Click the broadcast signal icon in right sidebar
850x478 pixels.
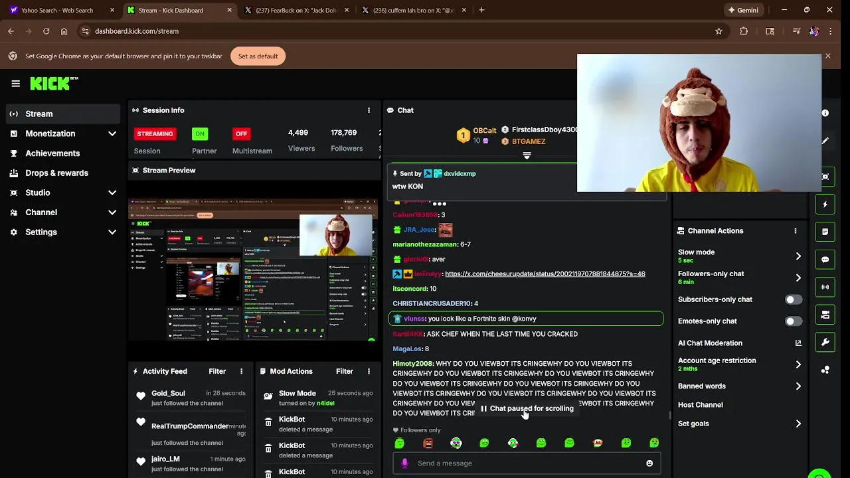(825, 287)
